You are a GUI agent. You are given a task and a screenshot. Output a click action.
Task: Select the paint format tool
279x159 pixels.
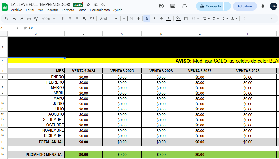(36, 19)
